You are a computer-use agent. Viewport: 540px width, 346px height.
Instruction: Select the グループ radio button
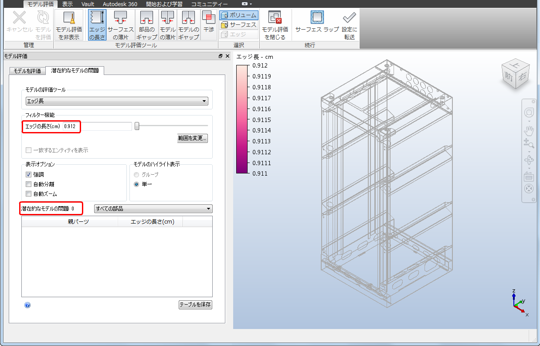[x=137, y=175]
